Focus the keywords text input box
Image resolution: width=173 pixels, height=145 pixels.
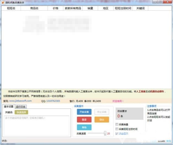37,126
